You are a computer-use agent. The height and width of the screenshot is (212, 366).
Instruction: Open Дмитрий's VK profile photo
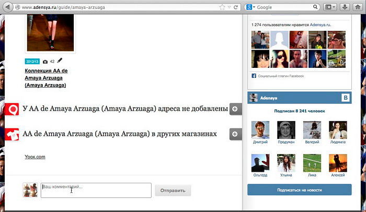click(x=260, y=130)
